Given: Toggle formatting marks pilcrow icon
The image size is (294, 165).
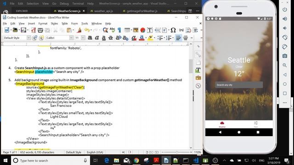Looking at the screenshot, I should point(119,30).
